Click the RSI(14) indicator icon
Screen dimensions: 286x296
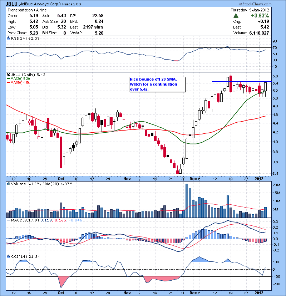point(8,38)
